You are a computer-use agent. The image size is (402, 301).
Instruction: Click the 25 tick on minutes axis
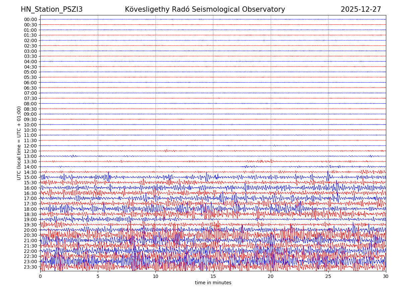328,276
